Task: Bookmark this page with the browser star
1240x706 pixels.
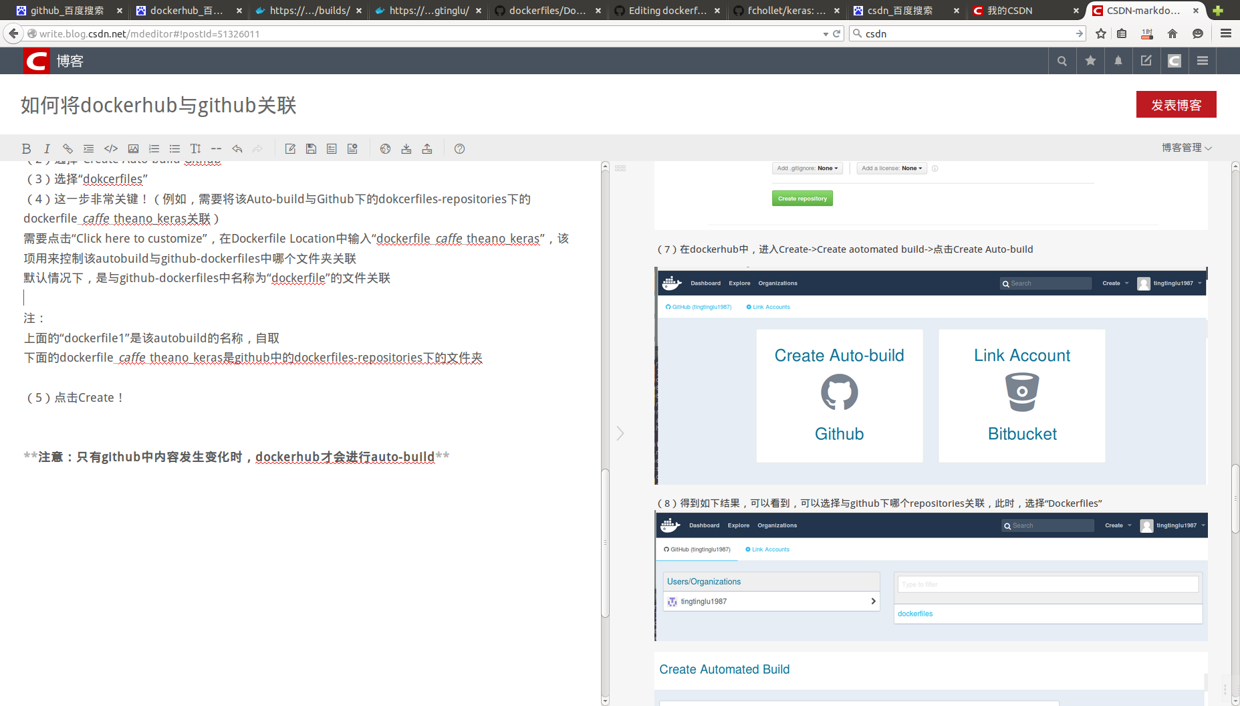Action: click(x=1101, y=33)
